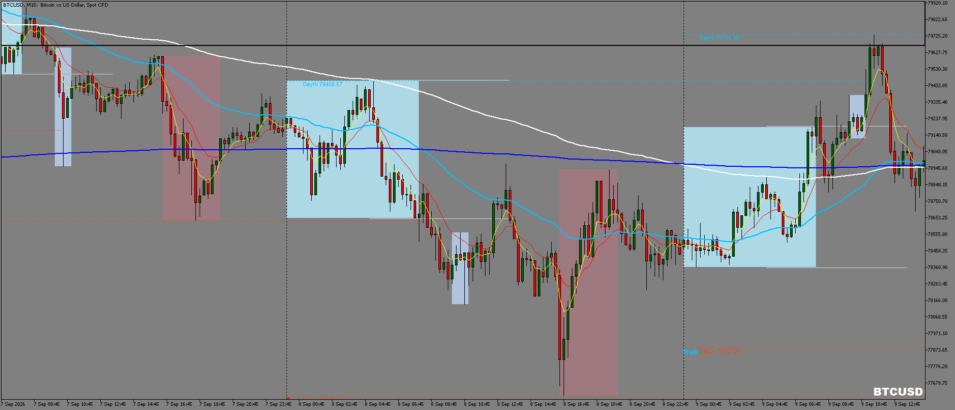Viewport: 955px width, 410px height.
Task: Click price axis value 79530.30
Action: click(937, 69)
